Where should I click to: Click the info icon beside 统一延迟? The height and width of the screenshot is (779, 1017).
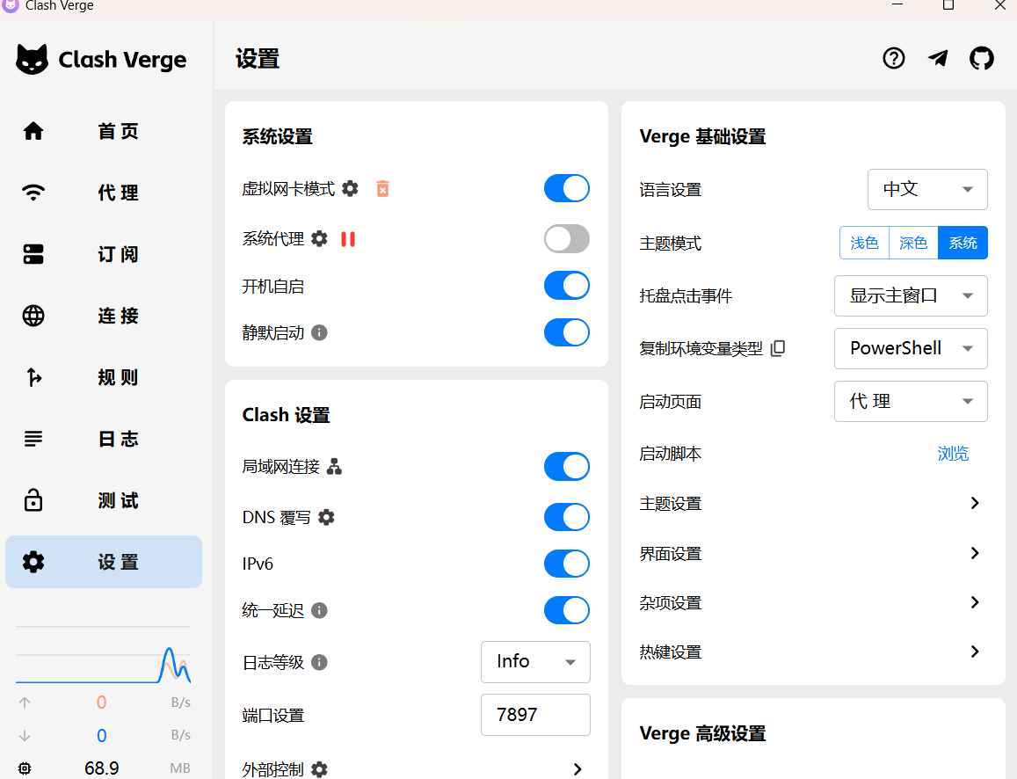pyautogui.click(x=319, y=610)
